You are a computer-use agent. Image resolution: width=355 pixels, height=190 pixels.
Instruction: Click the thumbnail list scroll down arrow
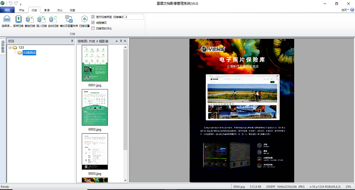point(126,180)
